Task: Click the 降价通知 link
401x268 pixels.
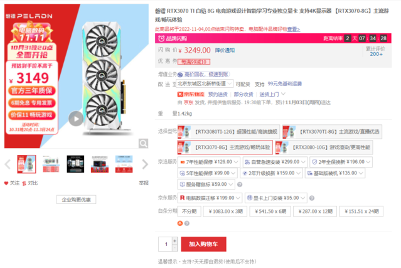Action: (225, 50)
